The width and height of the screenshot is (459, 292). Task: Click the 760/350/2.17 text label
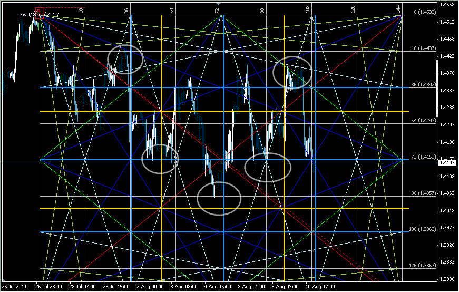pos(39,14)
